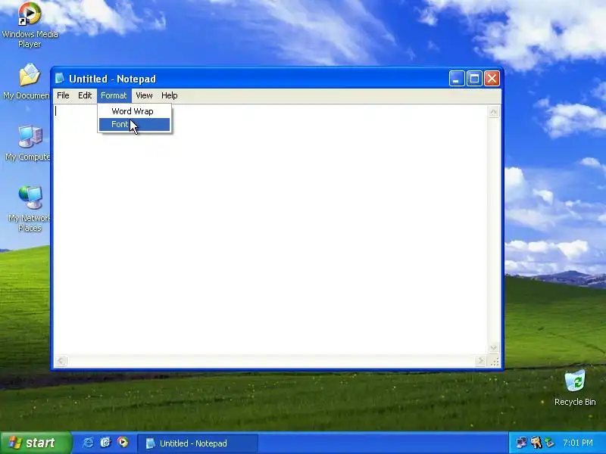Toggle Word Wrap in the Format menu

tap(134, 111)
